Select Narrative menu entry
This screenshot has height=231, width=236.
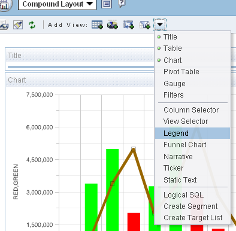pyautogui.click(x=192, y=156)
